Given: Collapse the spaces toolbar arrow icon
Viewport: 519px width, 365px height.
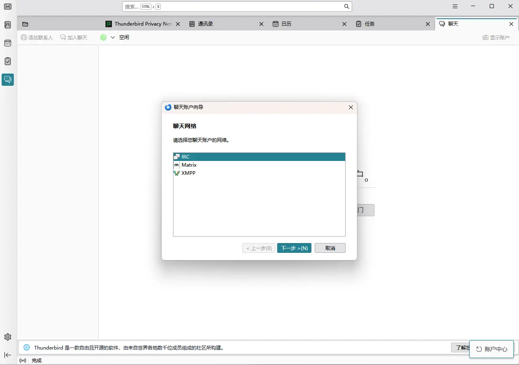Looking at the screenshot, I should coord(8,355).
